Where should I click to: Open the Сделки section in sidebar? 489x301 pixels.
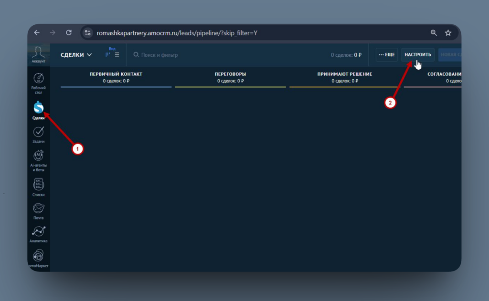(38, 110)
